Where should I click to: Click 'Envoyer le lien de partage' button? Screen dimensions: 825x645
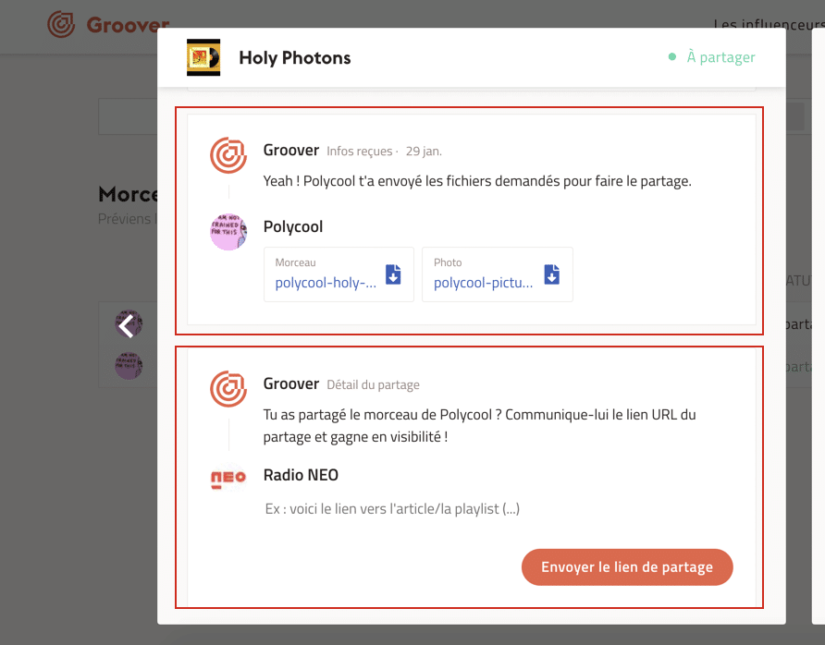[x=627, y=567]
